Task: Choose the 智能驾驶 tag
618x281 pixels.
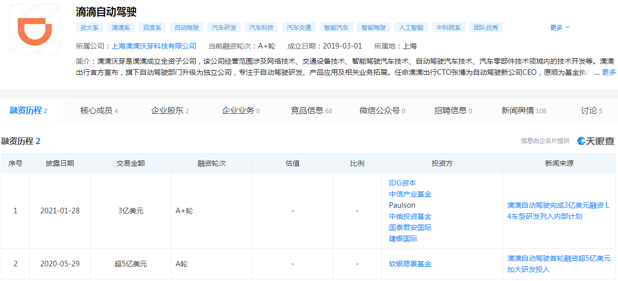Action: pyautogui.click(x=374, y=28)
